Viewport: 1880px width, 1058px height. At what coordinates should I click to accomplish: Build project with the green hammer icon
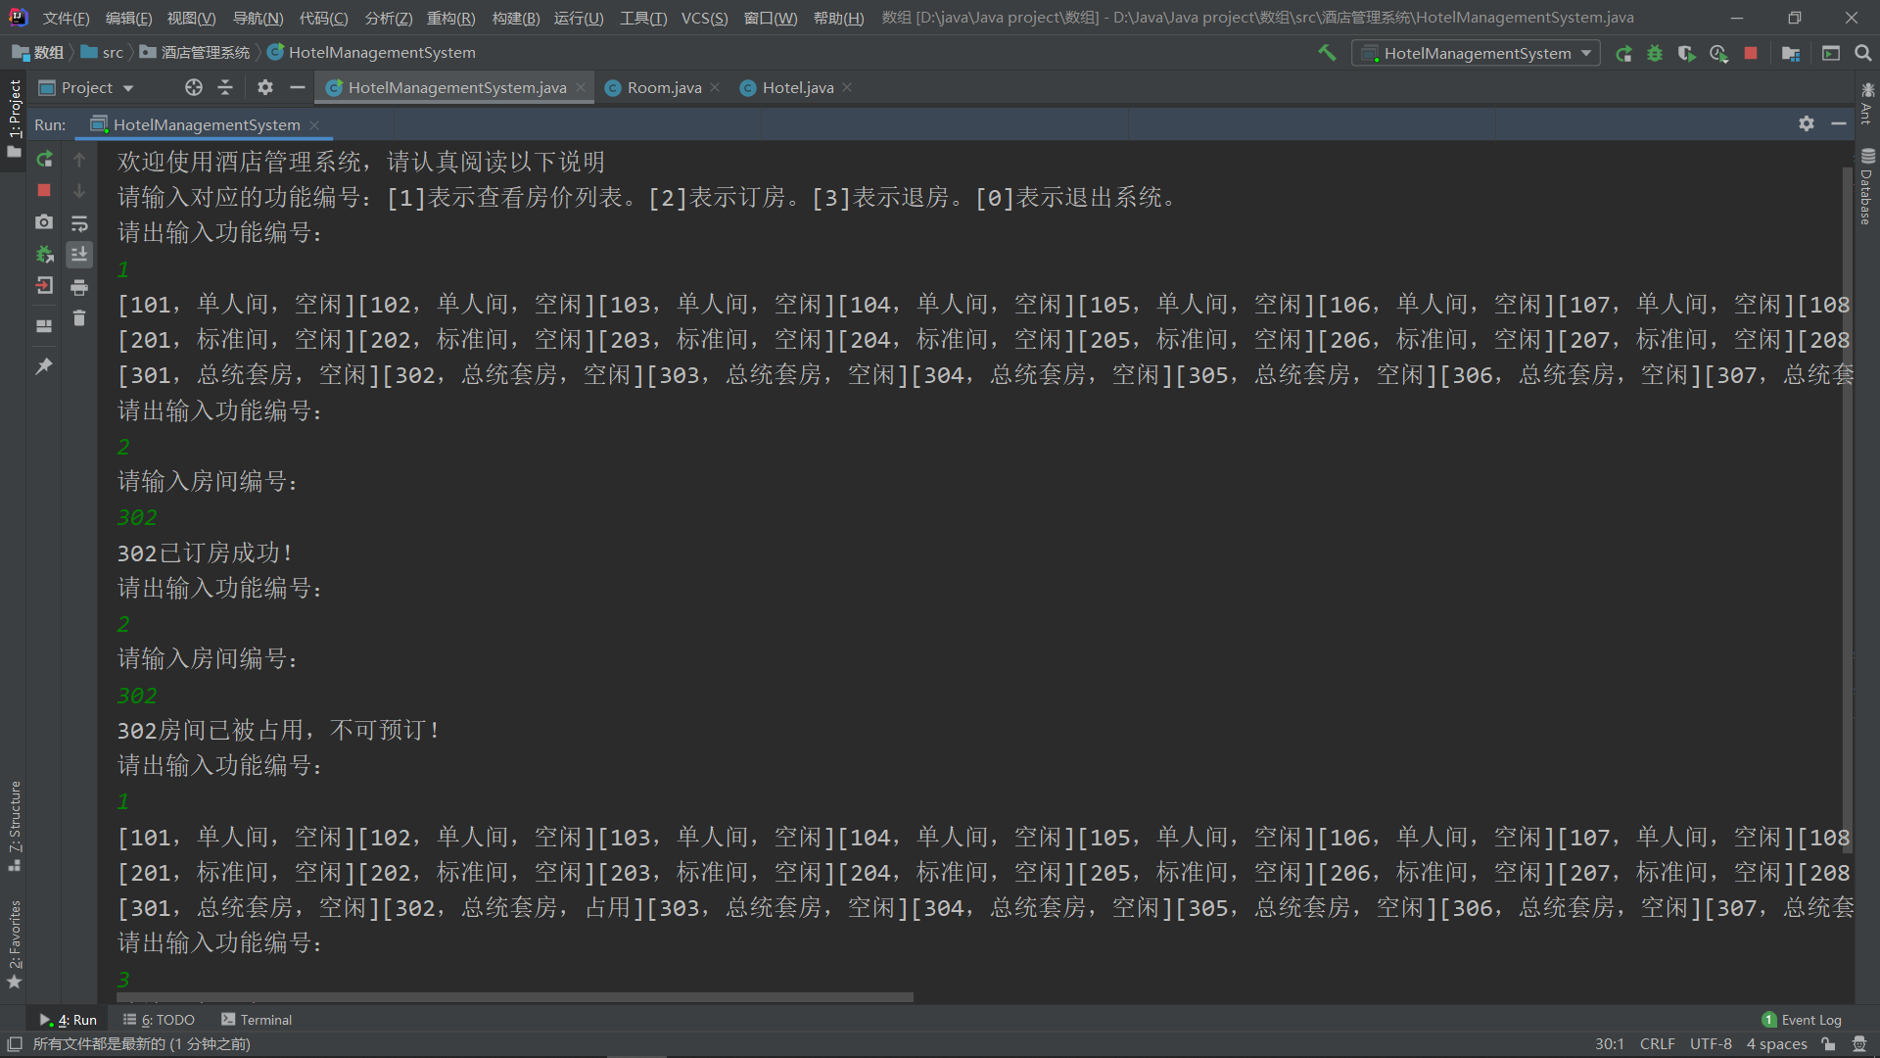pos(1327,53)
